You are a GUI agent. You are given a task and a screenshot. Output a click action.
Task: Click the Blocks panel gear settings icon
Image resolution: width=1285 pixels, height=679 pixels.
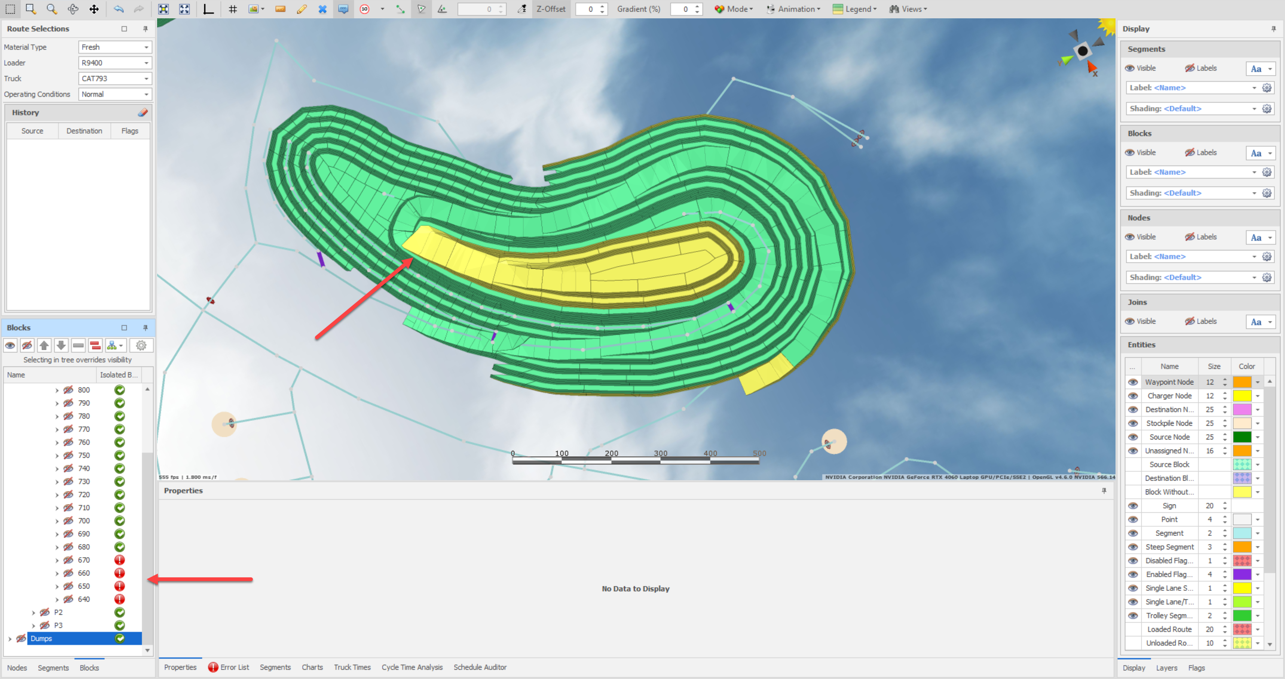141,345
